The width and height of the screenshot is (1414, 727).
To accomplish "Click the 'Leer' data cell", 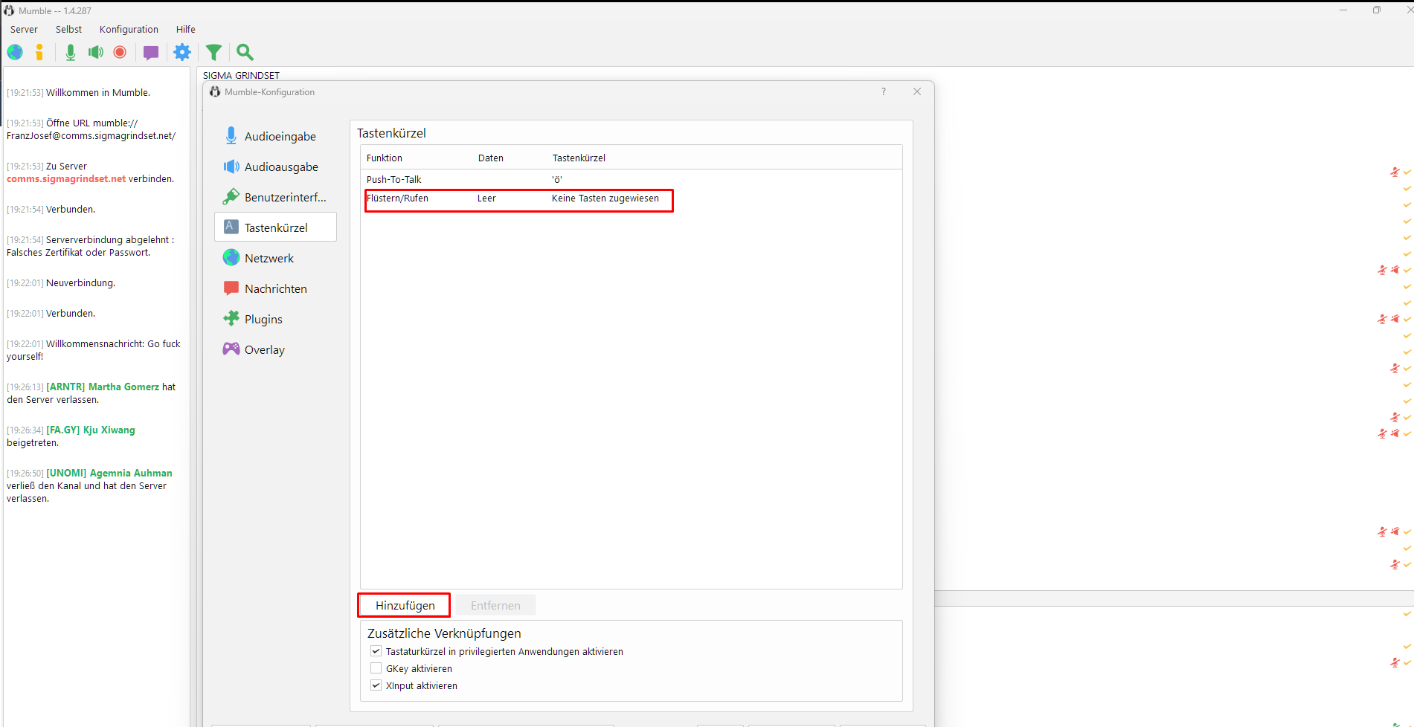I will [486, 198].
